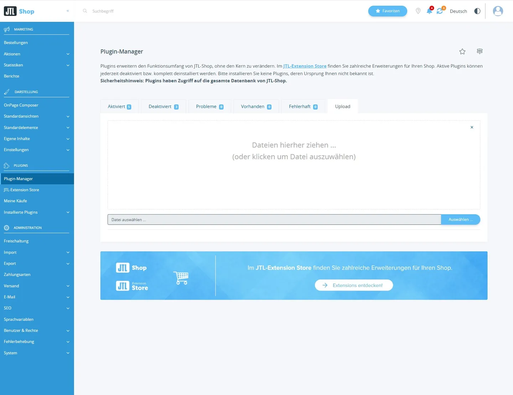Select the Vorhanden tab

coord(256,106)
